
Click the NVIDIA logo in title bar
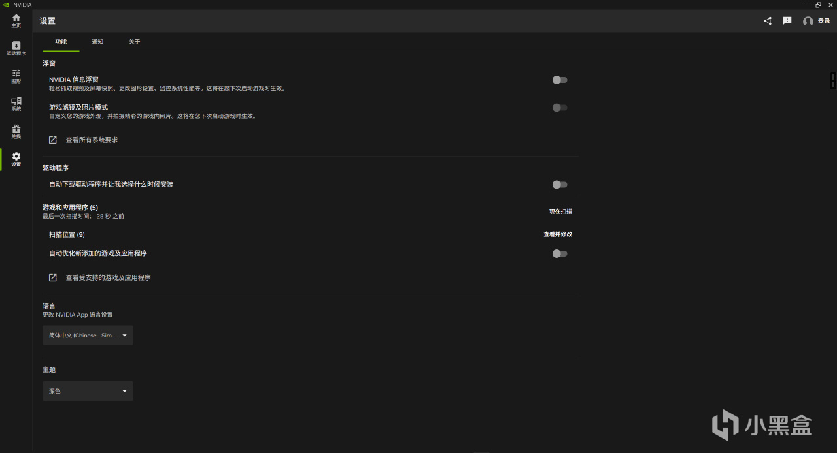6,5
